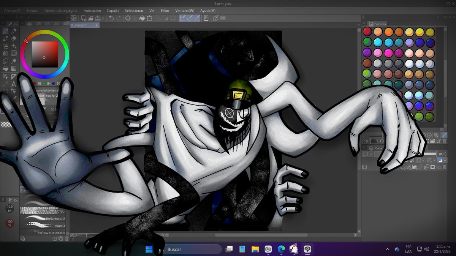
Task: Clear Subvista image with its trash icon
Action: click(x=444, y=141)
